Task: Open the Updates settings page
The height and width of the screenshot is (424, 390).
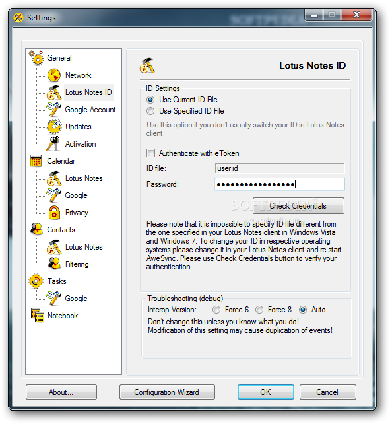Action: tap(79, 127)
